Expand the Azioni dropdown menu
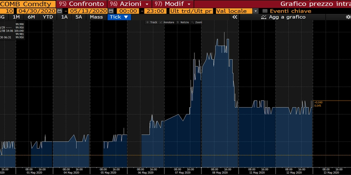Viewport: 351px width, 175px height. pyautogui.click(x=147, y=4)
